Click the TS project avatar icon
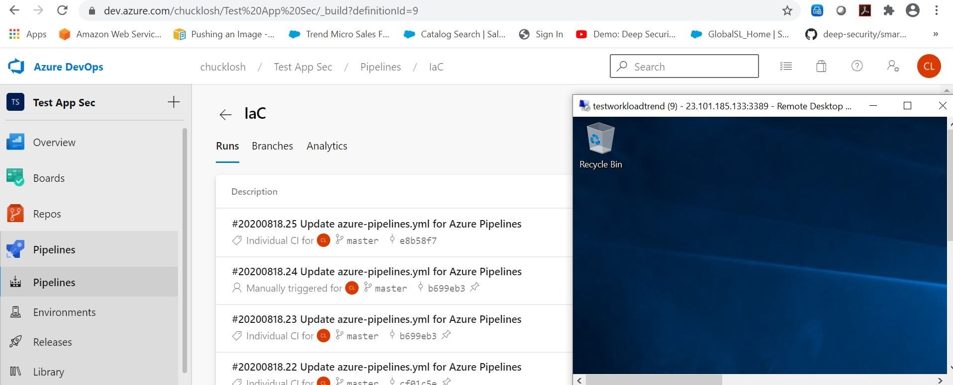The height and width of the screenshot is (385, 953). (x=15, y=102)
